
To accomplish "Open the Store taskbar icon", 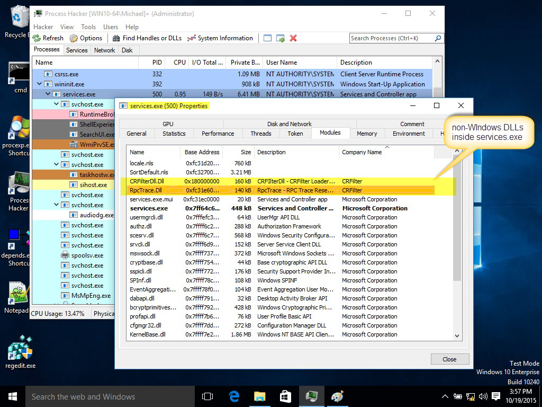I will tap(285, 396).
